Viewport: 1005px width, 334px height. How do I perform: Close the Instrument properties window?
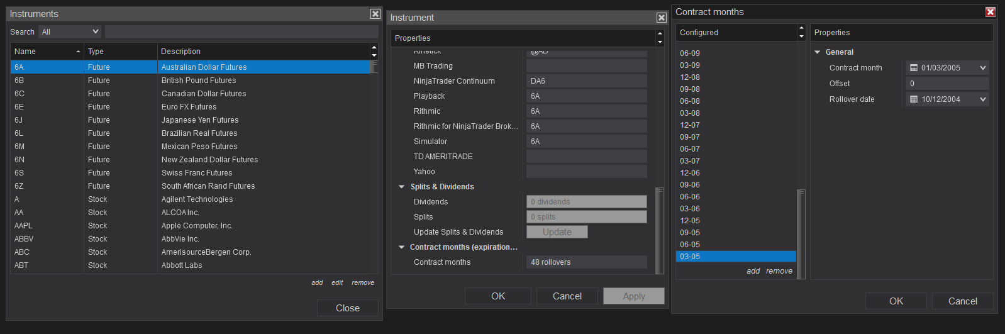click(x=661, y=18)
